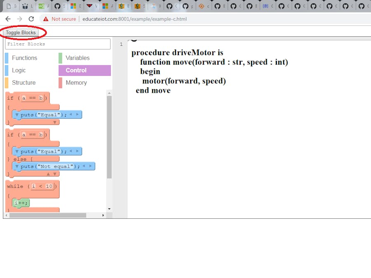
Task: Click right arrow on puts("Not equal") block
Action: point(90,166)
